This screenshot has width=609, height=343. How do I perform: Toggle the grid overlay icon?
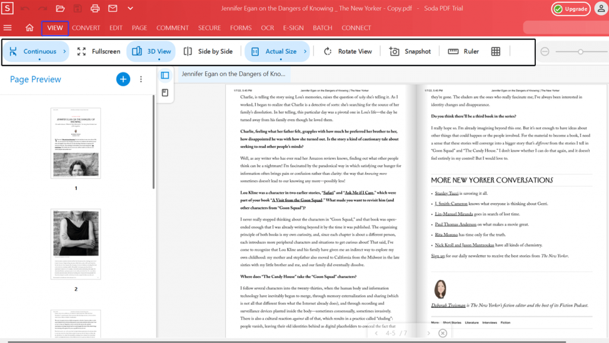click(495, 51)
